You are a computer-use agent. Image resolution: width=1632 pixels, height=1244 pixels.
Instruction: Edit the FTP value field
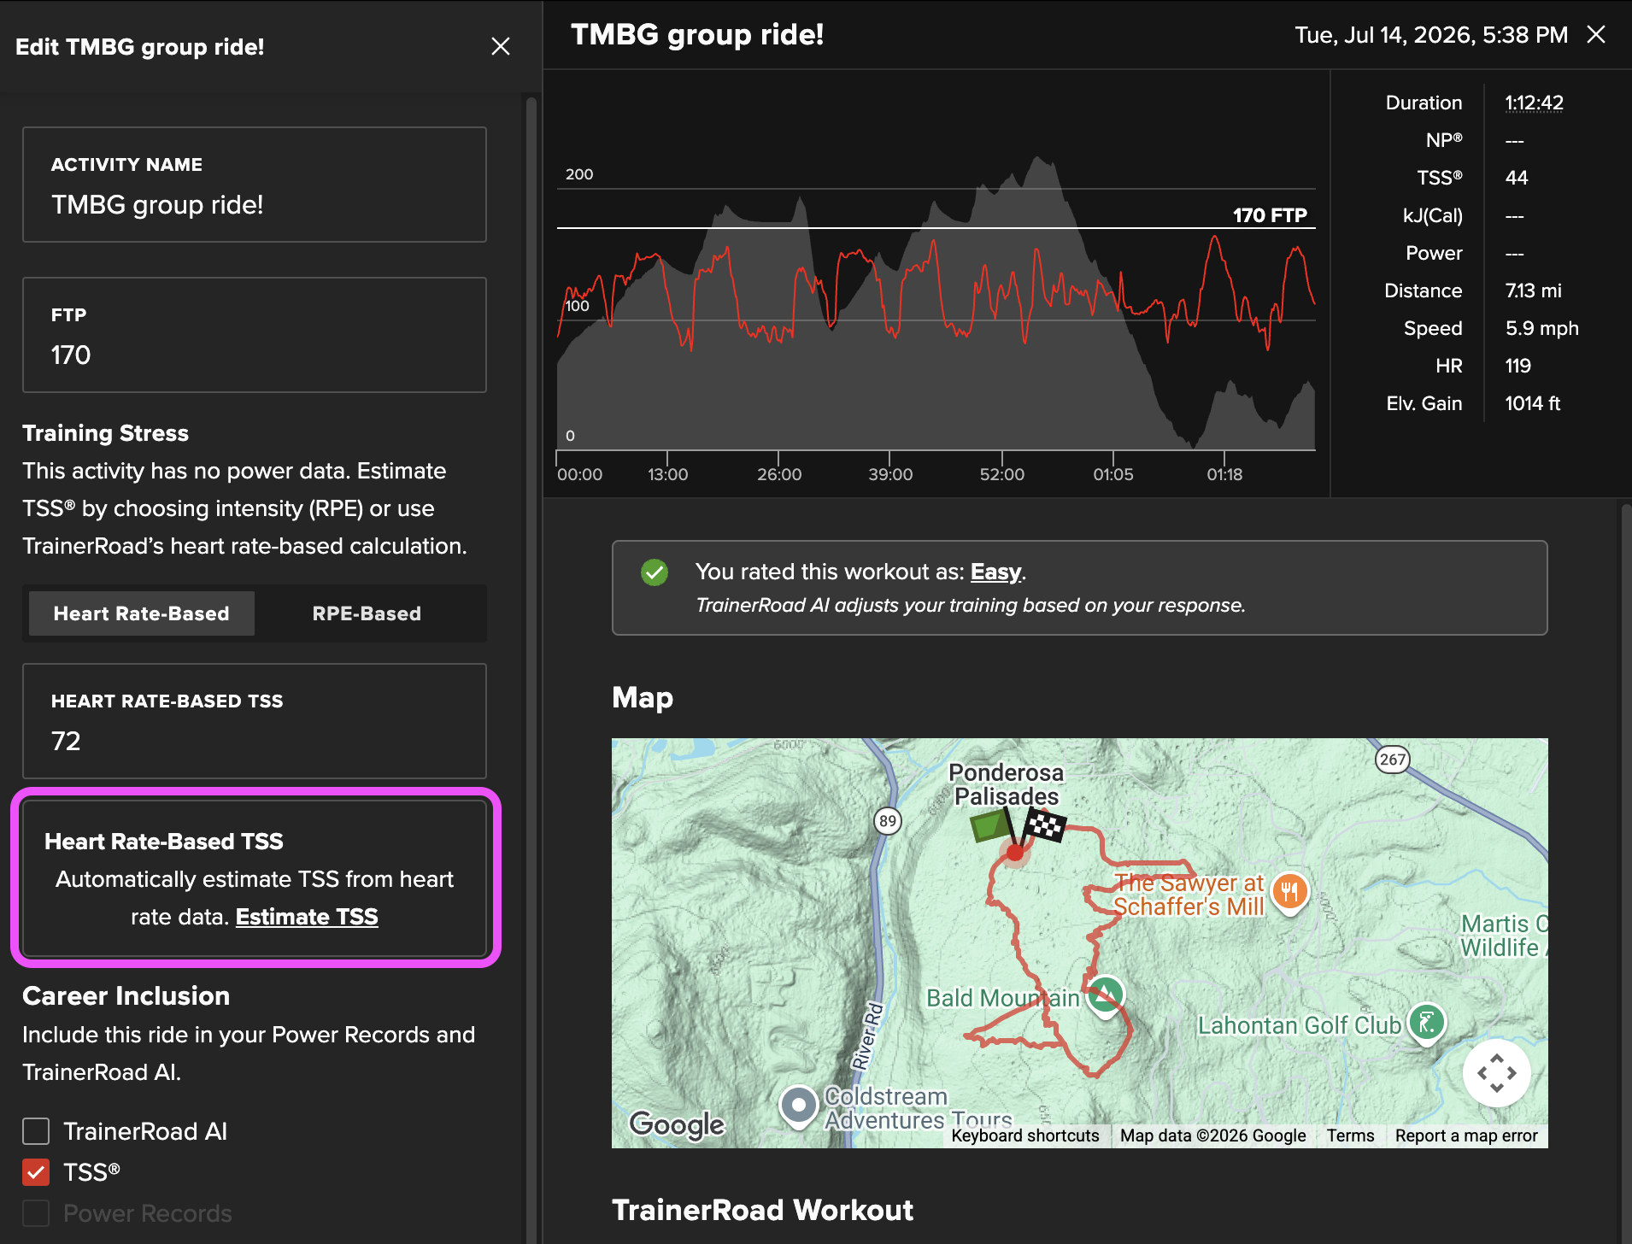coord(255,335)
